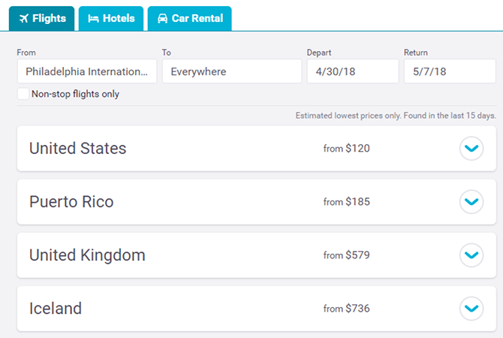Expand the United States destination row

coord(471,149)
